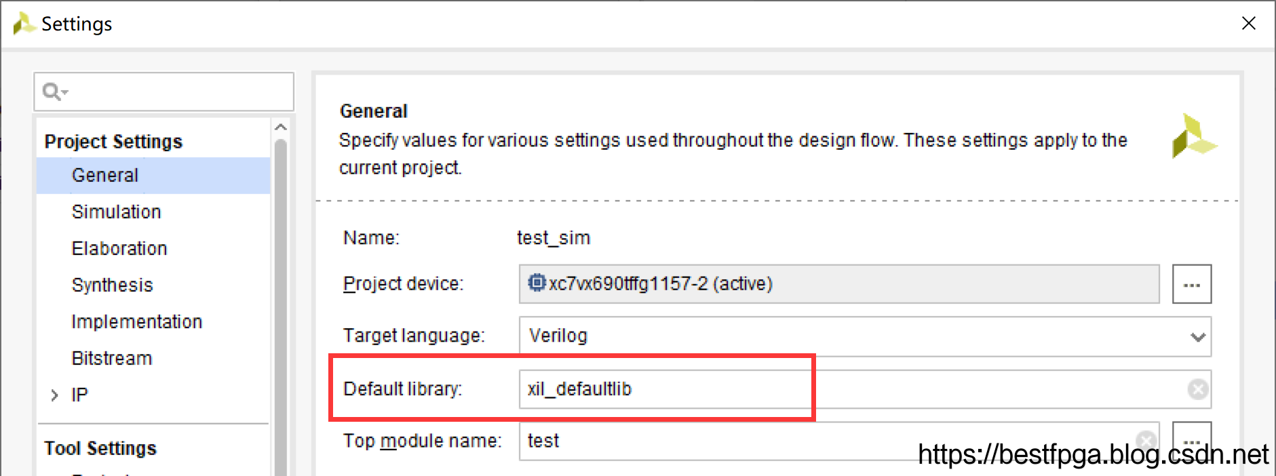Select Bitstream settings entry
This screenshot has width=1276, height=476.
coord(112,359)
